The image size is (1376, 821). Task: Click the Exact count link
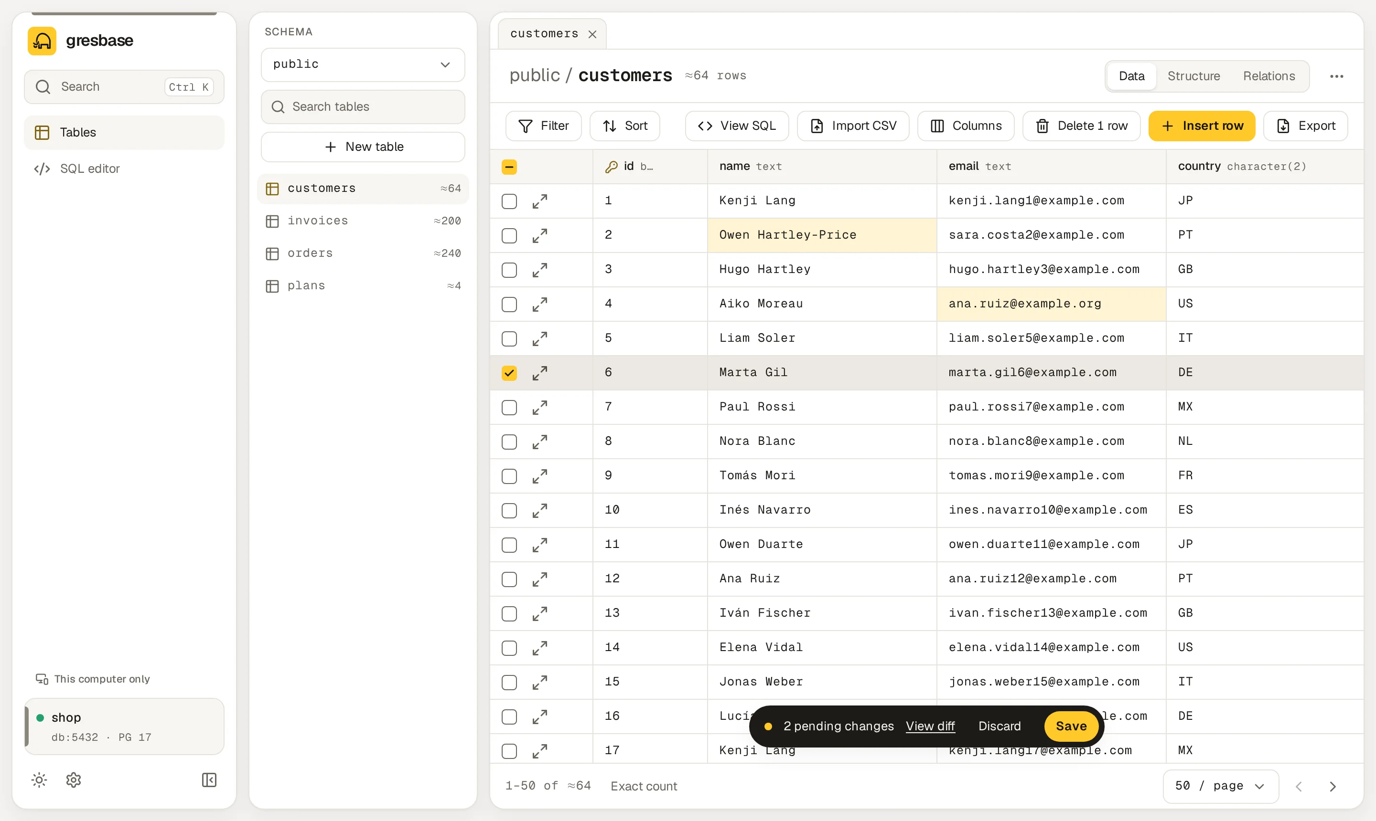(644, 786)
